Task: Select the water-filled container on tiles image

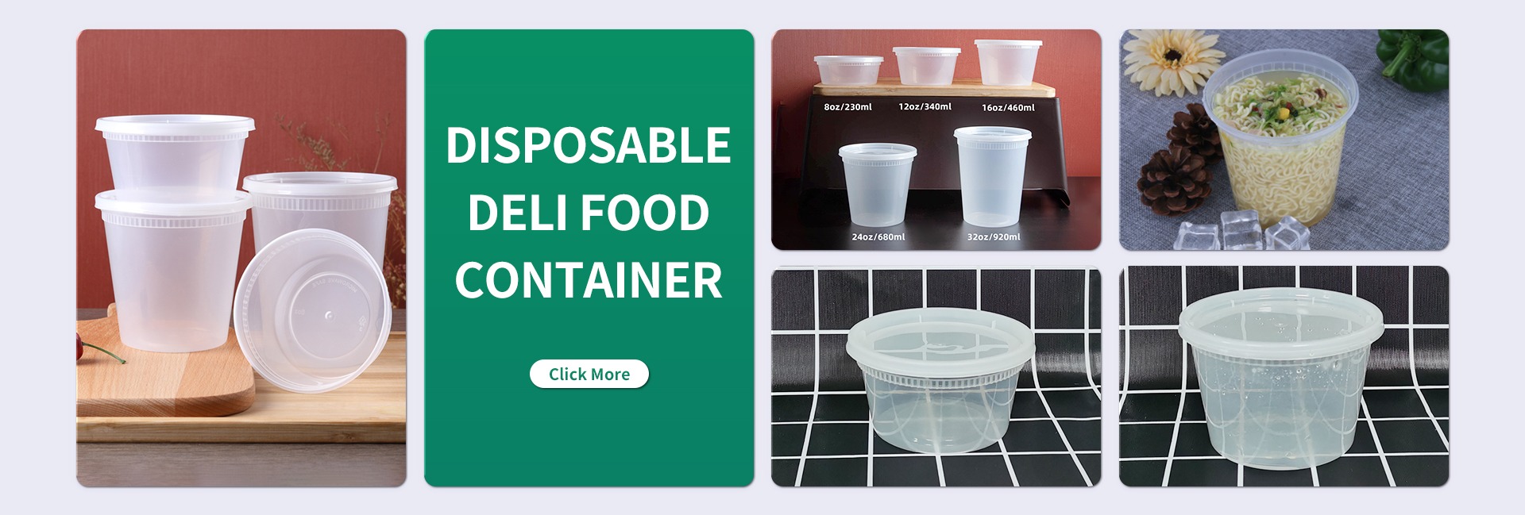Action: tap(1284, 376)
